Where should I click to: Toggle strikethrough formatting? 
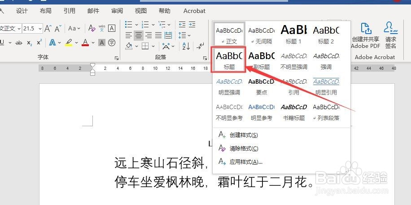[18, 43]
